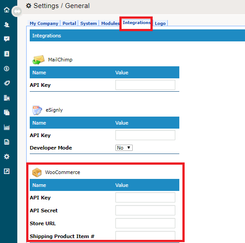
Task: Open the single document sidebar icon
Action: pos(7,142)
